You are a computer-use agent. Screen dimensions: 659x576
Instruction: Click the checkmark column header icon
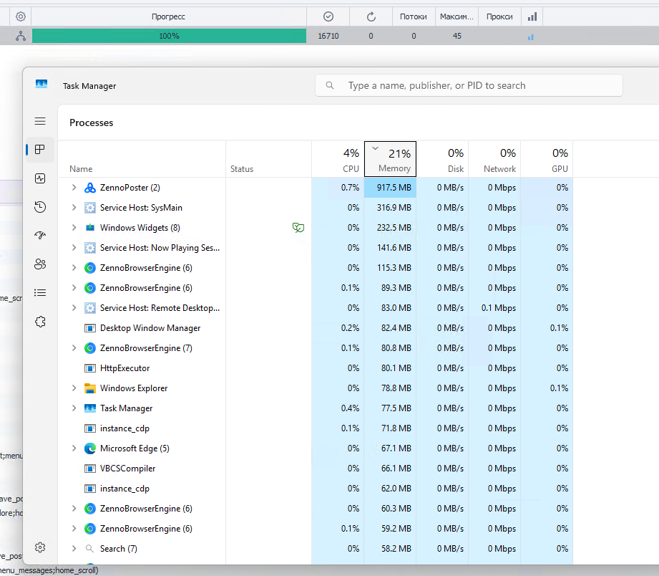pyautogui.click(x=328, y=16)
